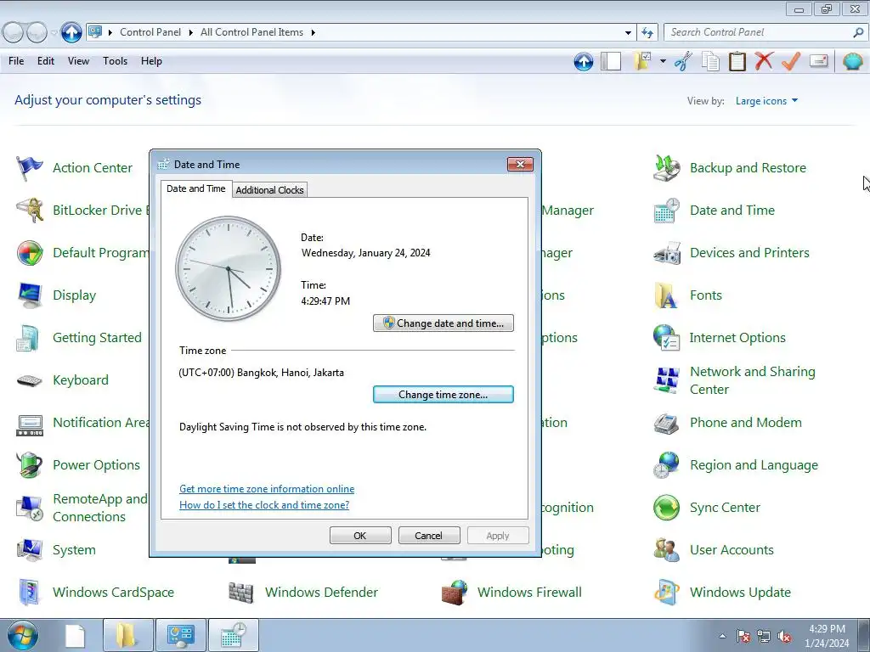This screenshot has width=870, height=652.
Task: Refresh the address bar location
Action: [647, 32]
